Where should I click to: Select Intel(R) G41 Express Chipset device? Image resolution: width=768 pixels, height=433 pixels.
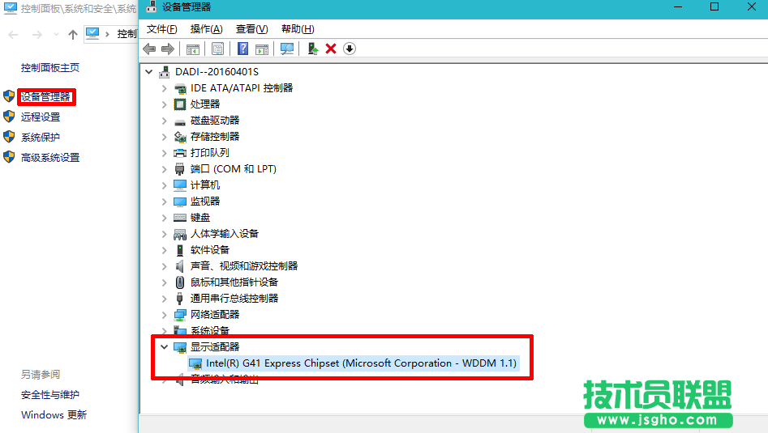pyautogui.click(x=361, y=363)
